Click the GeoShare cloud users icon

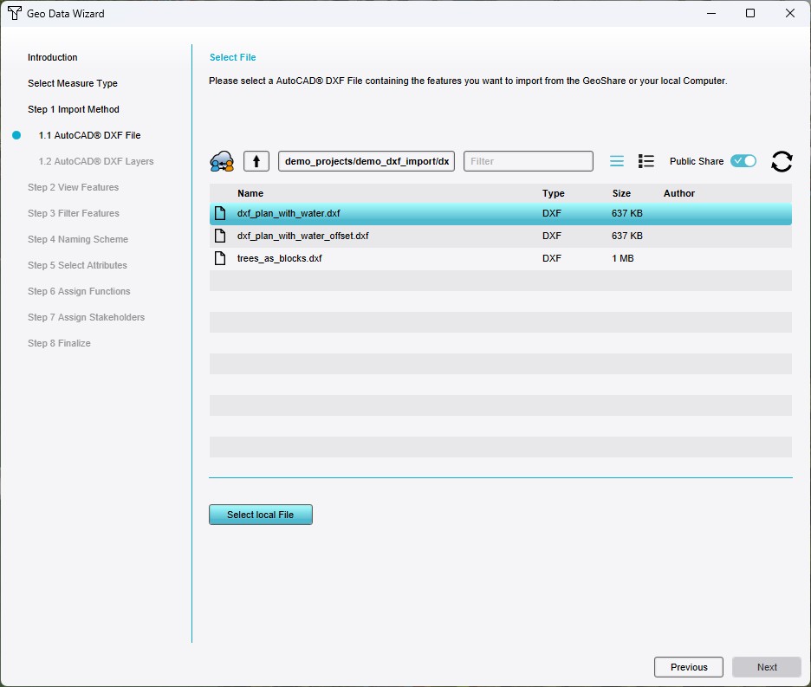(x=223, y=161)
